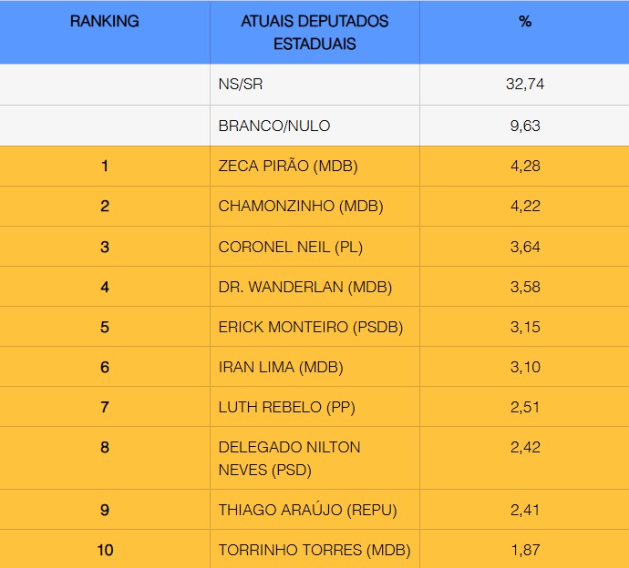Select LUTH REBELO (PP) entry
629x568 pixels.
284,407
